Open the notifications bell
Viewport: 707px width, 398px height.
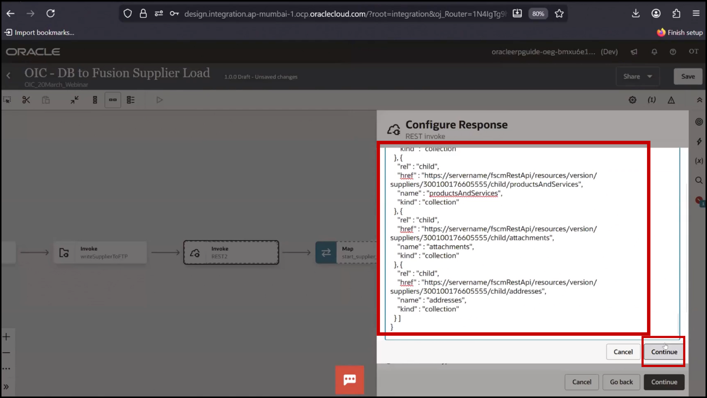point(654,52)
